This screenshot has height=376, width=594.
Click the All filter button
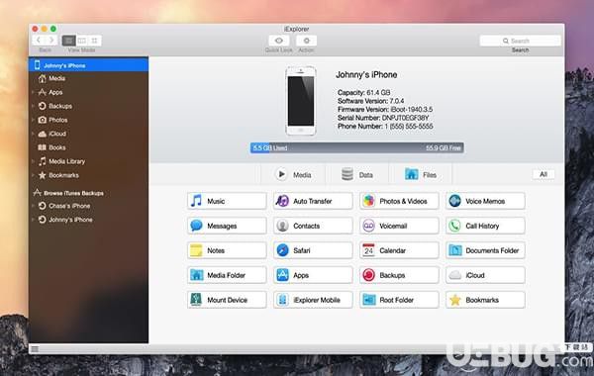pos(544,174)
